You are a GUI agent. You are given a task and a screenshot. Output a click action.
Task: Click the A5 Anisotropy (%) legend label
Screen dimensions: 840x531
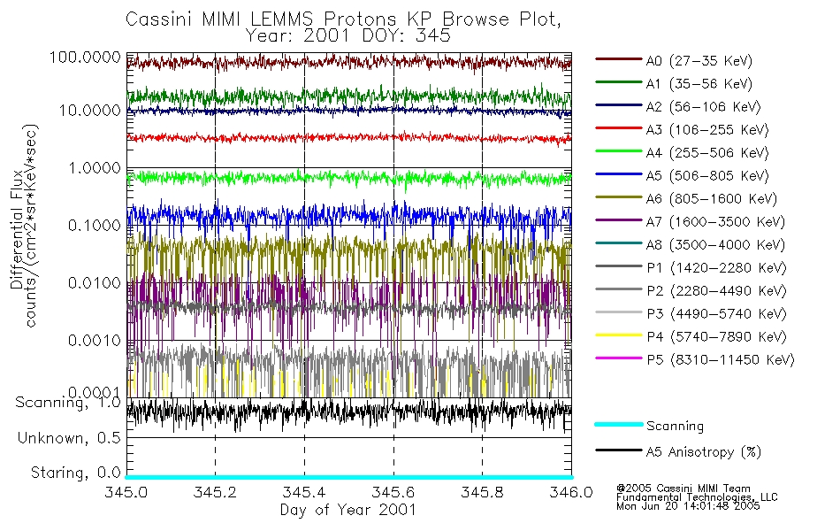pos(704,452)
